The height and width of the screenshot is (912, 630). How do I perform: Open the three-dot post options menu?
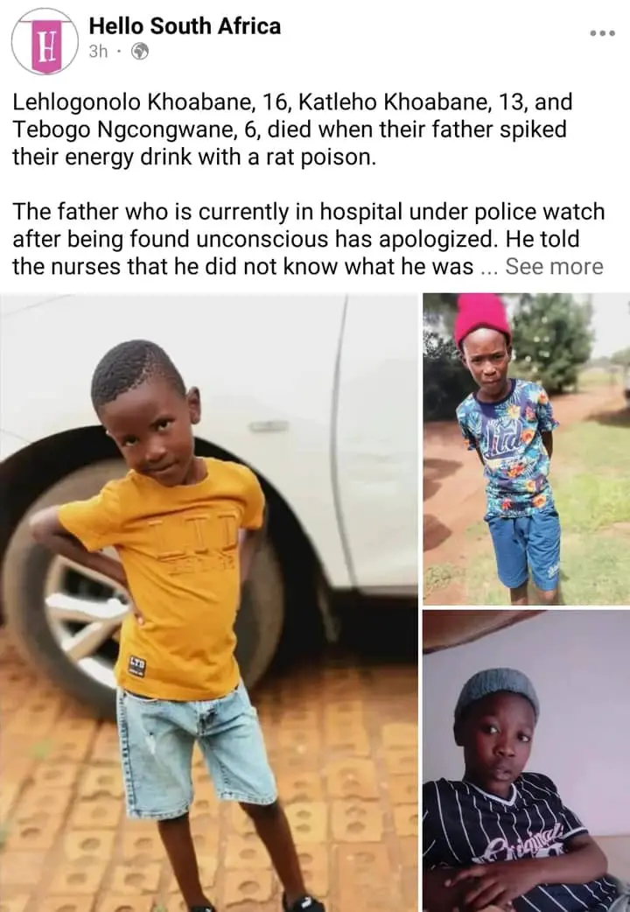point(603,33)
